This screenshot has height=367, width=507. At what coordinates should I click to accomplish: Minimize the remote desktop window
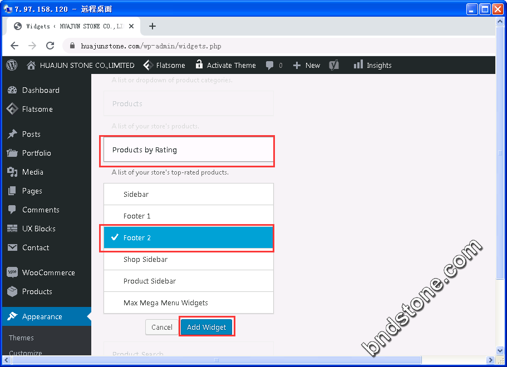(472, 9)
